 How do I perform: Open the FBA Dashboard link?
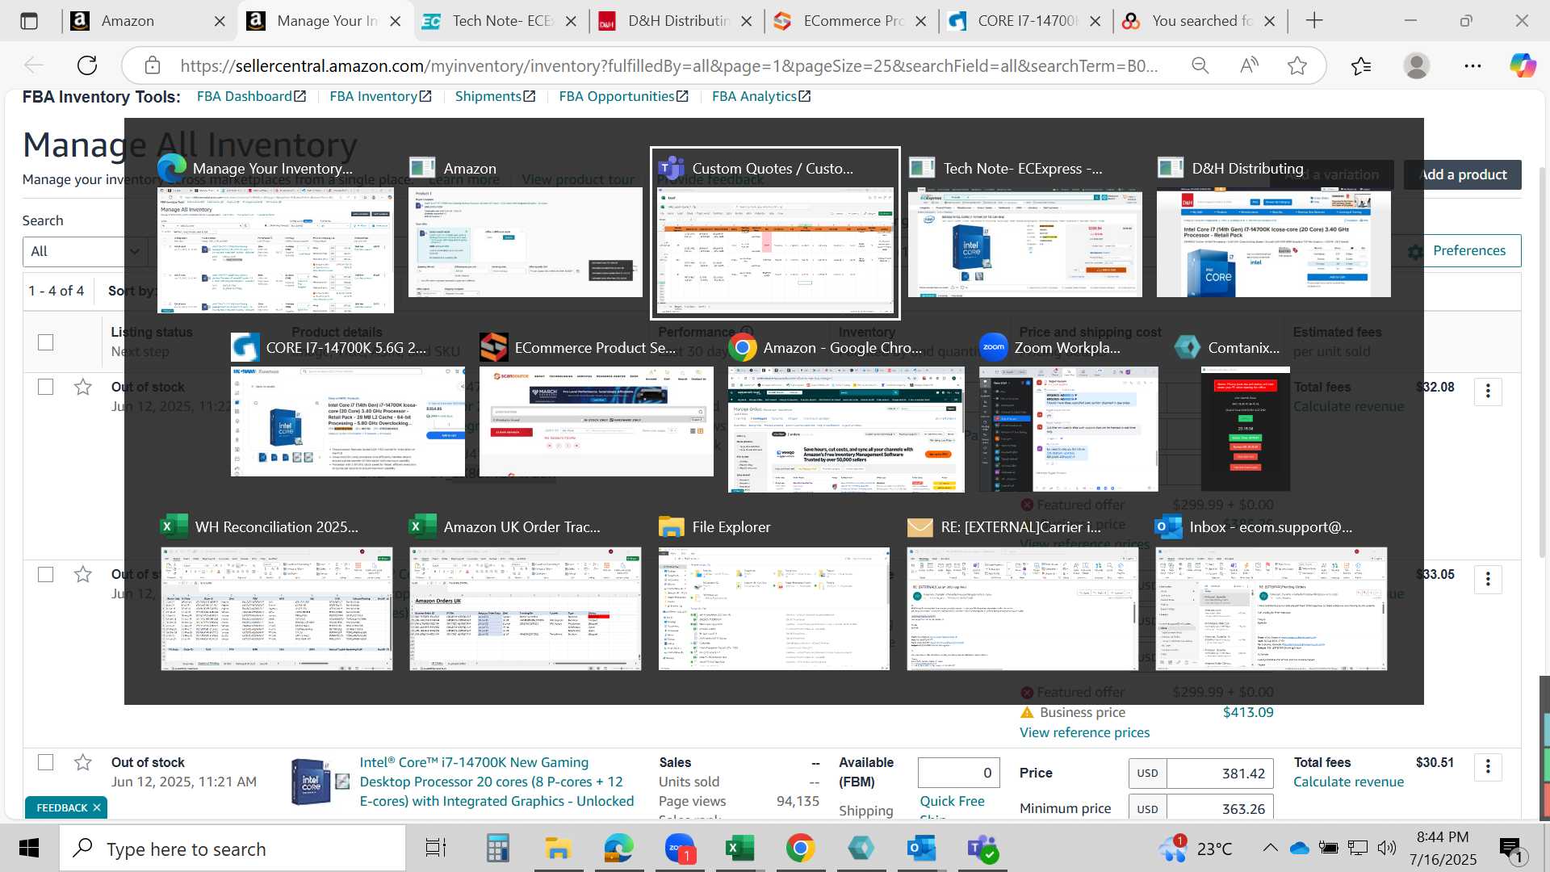(x=251, y=97)
